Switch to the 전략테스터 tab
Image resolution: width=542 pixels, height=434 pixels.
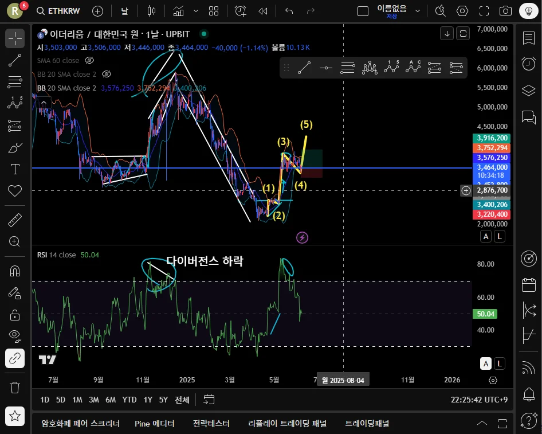[x=211, y=424]
